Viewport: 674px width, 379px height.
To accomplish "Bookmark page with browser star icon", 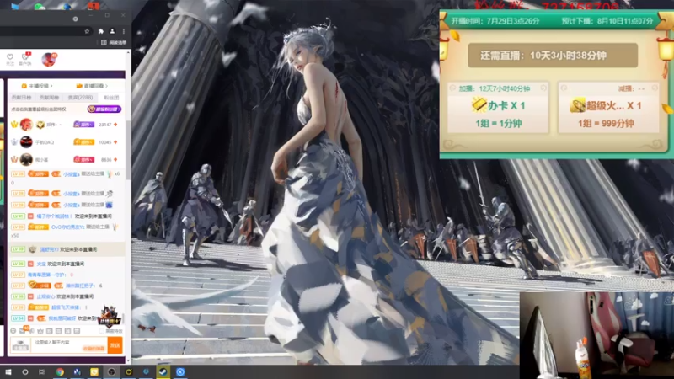I will tap(87, 31).
